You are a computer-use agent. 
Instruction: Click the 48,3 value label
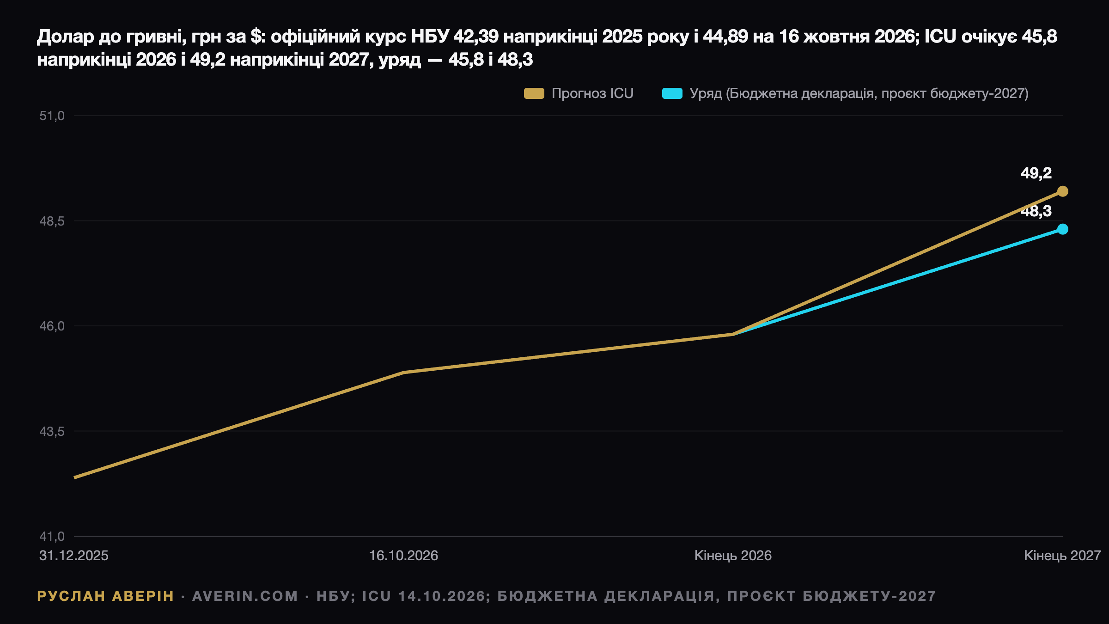tap(1036, 211)
